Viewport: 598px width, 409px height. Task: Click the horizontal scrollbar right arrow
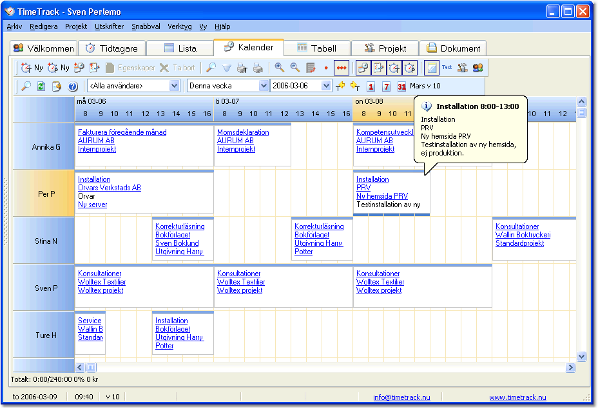[x=570, y=367]
